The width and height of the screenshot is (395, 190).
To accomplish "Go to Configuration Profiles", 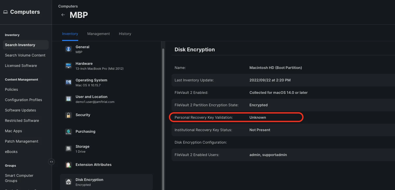I will pyautogui.click(x=23, y=100).
